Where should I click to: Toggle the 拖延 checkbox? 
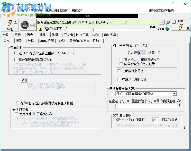click(18, 80)
